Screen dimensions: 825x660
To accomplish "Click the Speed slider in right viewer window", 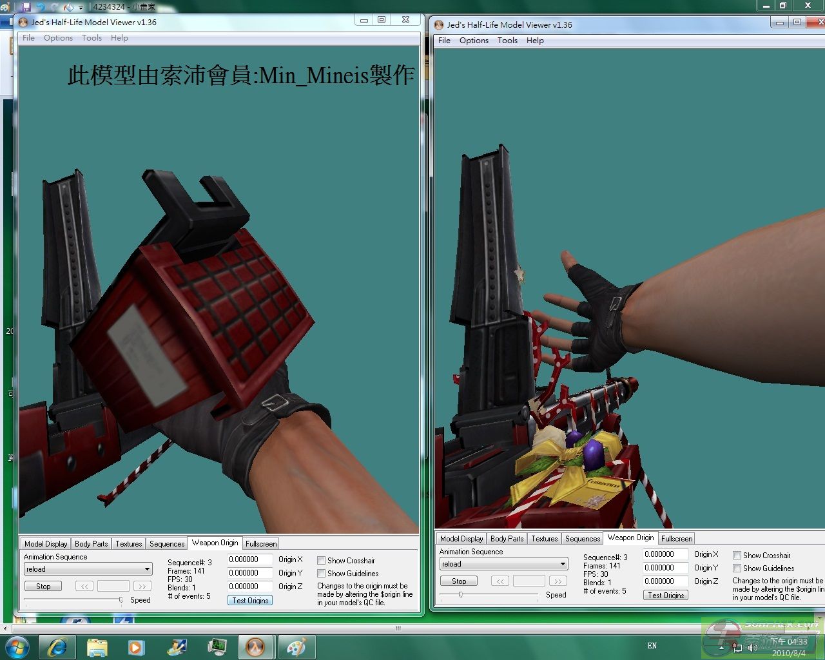I will pyautogui.click(x=461, y=595).
